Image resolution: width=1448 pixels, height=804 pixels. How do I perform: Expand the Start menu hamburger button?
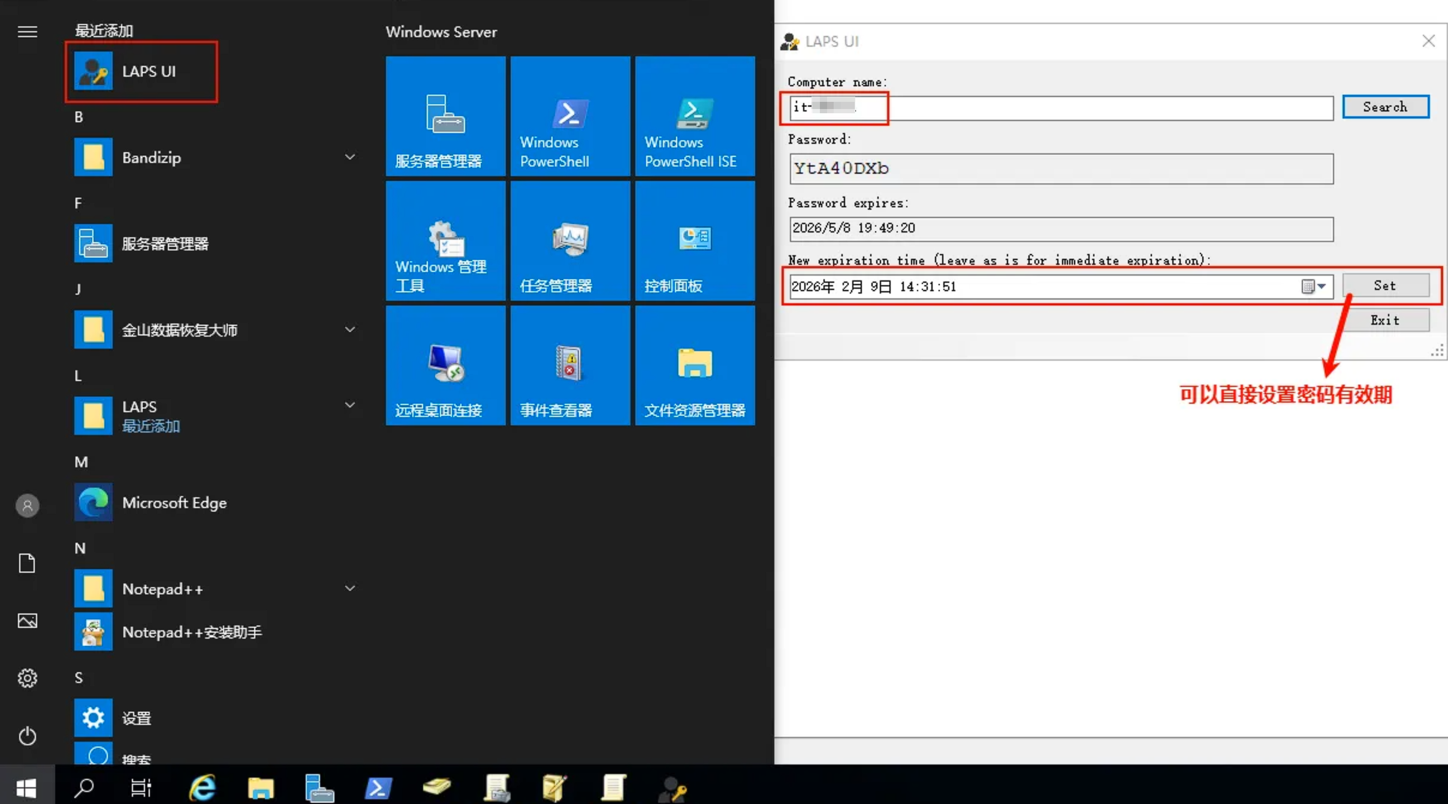(28, 31)
